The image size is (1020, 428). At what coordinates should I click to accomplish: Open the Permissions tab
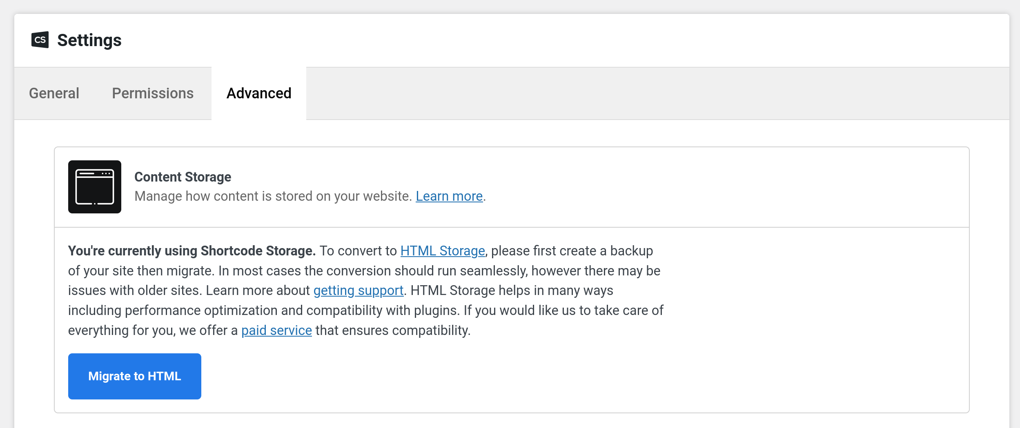click(x=153, y=93)
